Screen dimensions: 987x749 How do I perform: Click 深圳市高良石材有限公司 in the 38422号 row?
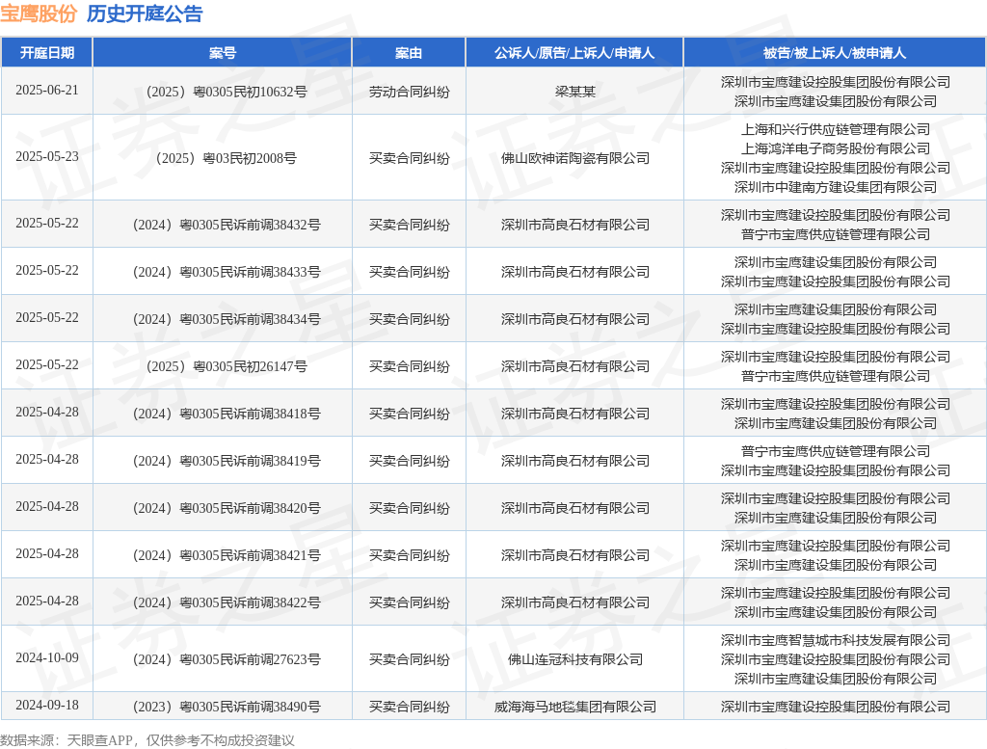coord(575,602)
